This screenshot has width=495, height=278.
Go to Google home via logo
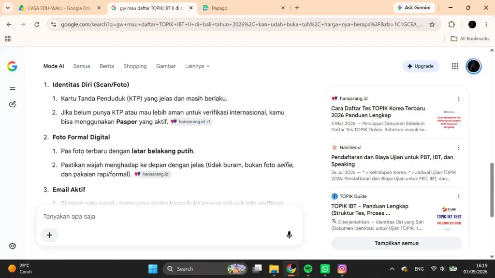12,66
